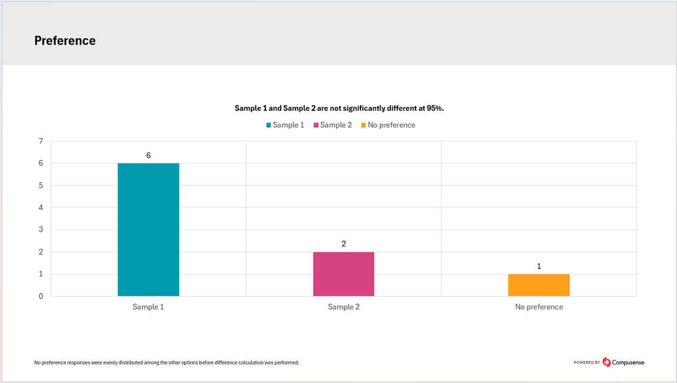The height and width of the screenshot is (383, 677).
Task: Click the Sample 2 legend label text
Action: (x=336, y=125)
